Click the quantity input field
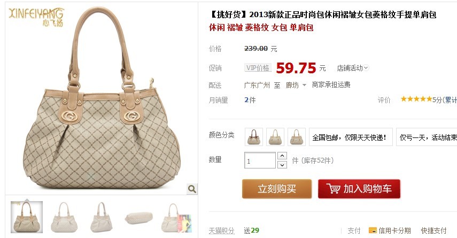The width and height of the screenshot is (457, 238). tap(260, 160)
